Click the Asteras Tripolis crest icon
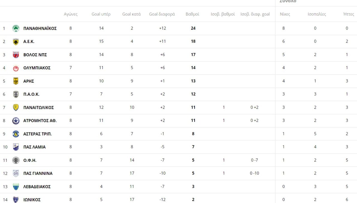This screenshot has width=357, height=203. (16, 134)
